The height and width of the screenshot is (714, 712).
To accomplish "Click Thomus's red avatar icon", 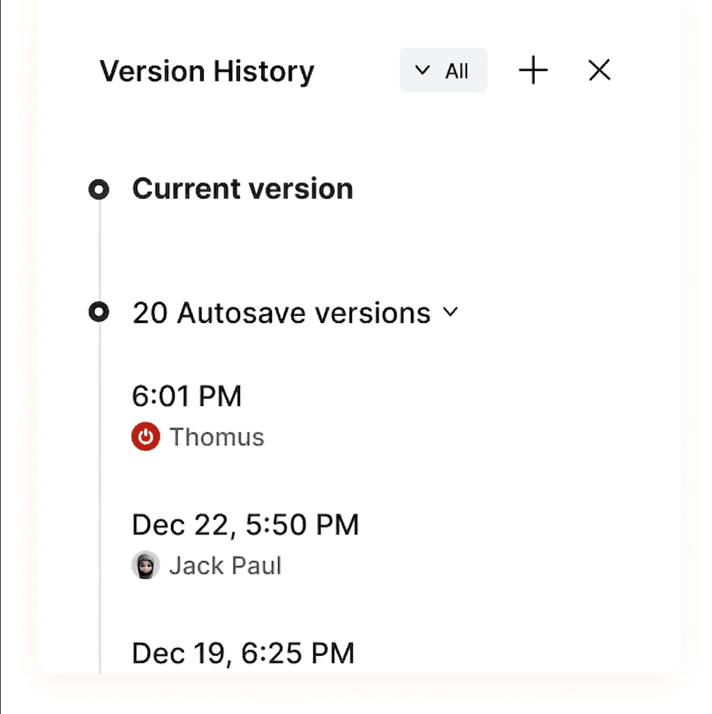I will (146, 437).
